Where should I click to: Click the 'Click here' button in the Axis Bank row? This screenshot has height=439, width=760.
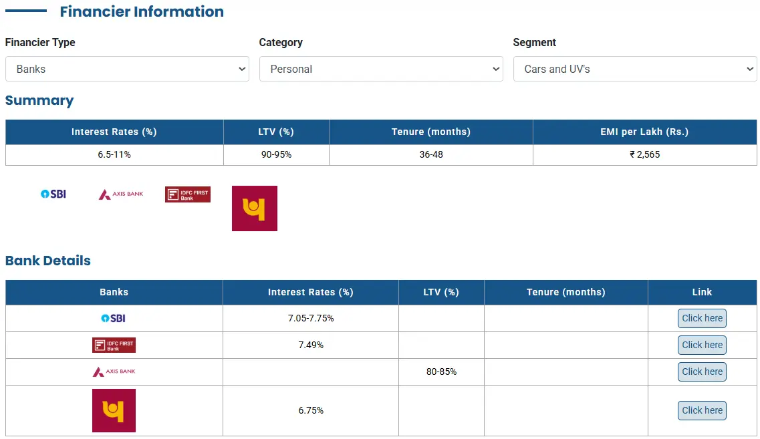(x=702, y=372)
